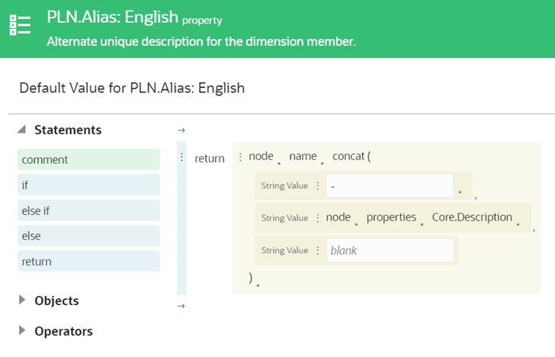This screenshot has height=357, width=555.
Task: Open three-dot menu of the blank string value
Action: 318,250
